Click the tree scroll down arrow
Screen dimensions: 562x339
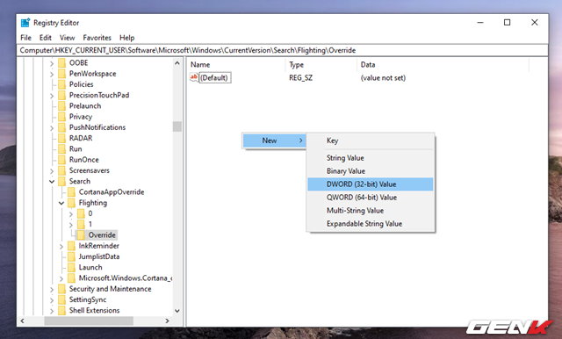coord(177,311)
